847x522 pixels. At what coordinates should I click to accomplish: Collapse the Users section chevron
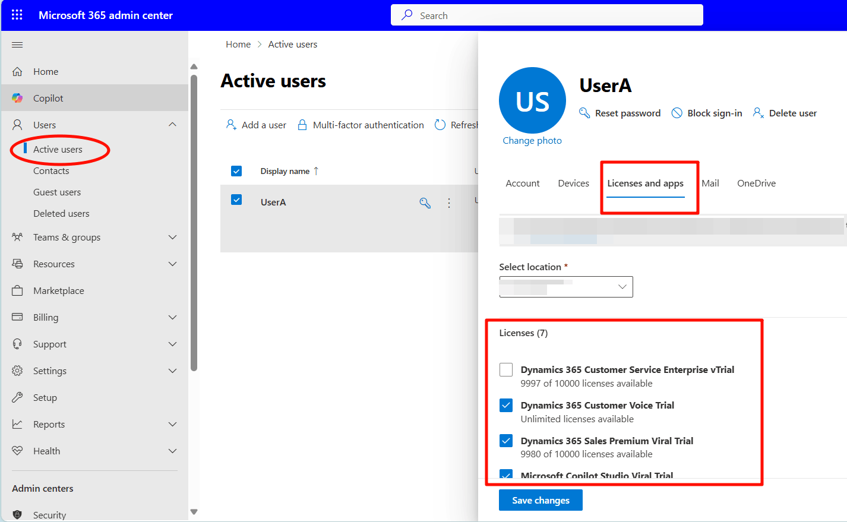coord(173,125)
